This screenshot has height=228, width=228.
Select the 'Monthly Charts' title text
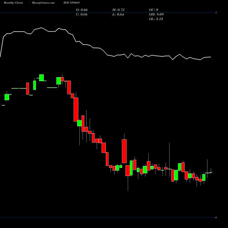13,3
